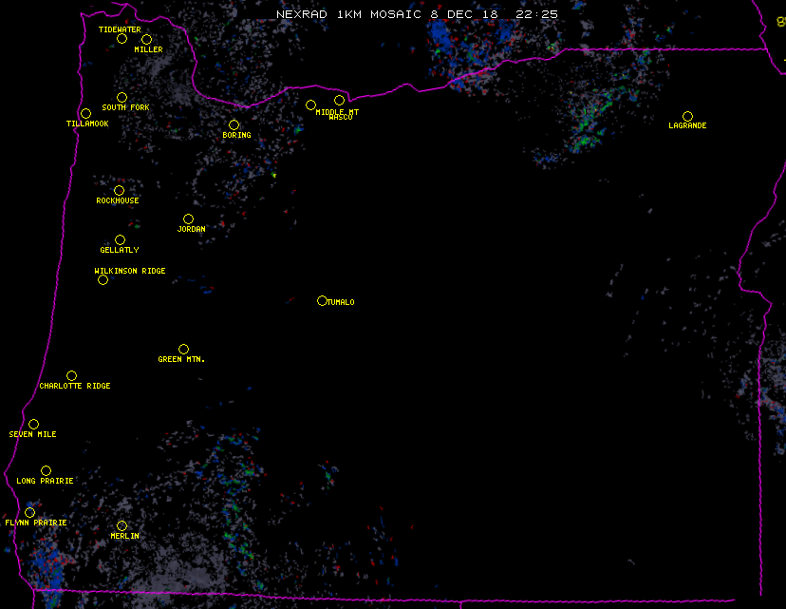
Task: Choose the Gellatly station circle marker
Action: click(x=120, y=239)
